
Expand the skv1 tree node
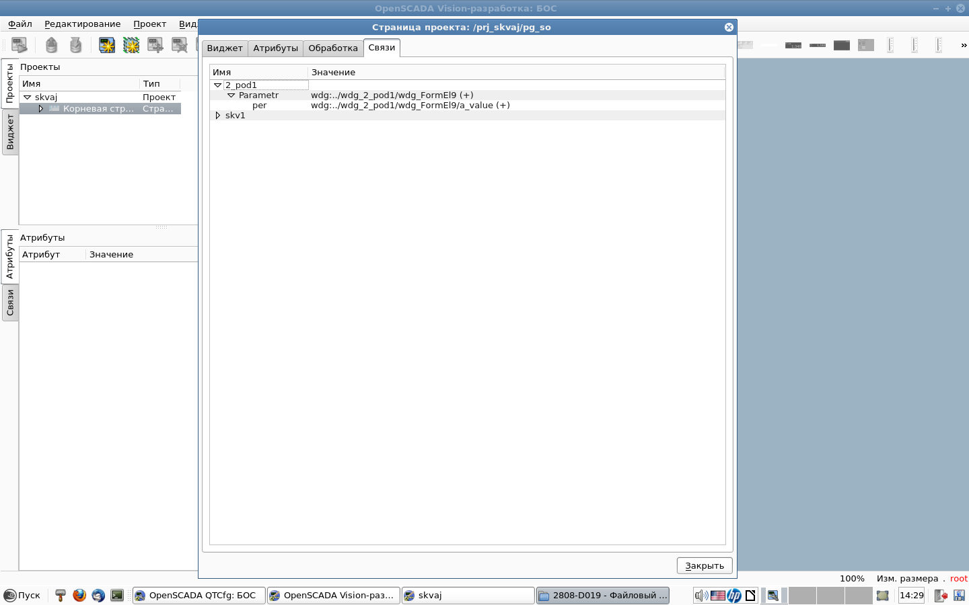pyautogui.click(x=217, y=116)
